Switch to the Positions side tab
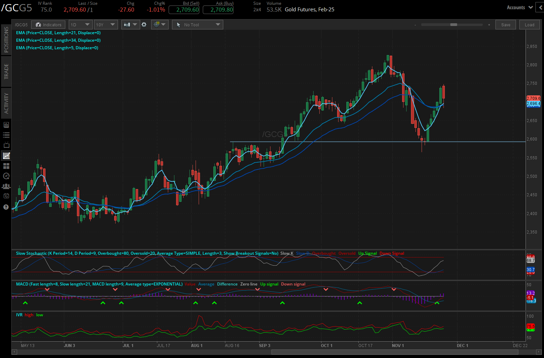Image resolution: width=544 pixels, height=358 pixels. tap(6, 40)
